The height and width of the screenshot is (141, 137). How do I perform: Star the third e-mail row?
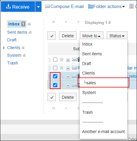[x=62, y=76]
